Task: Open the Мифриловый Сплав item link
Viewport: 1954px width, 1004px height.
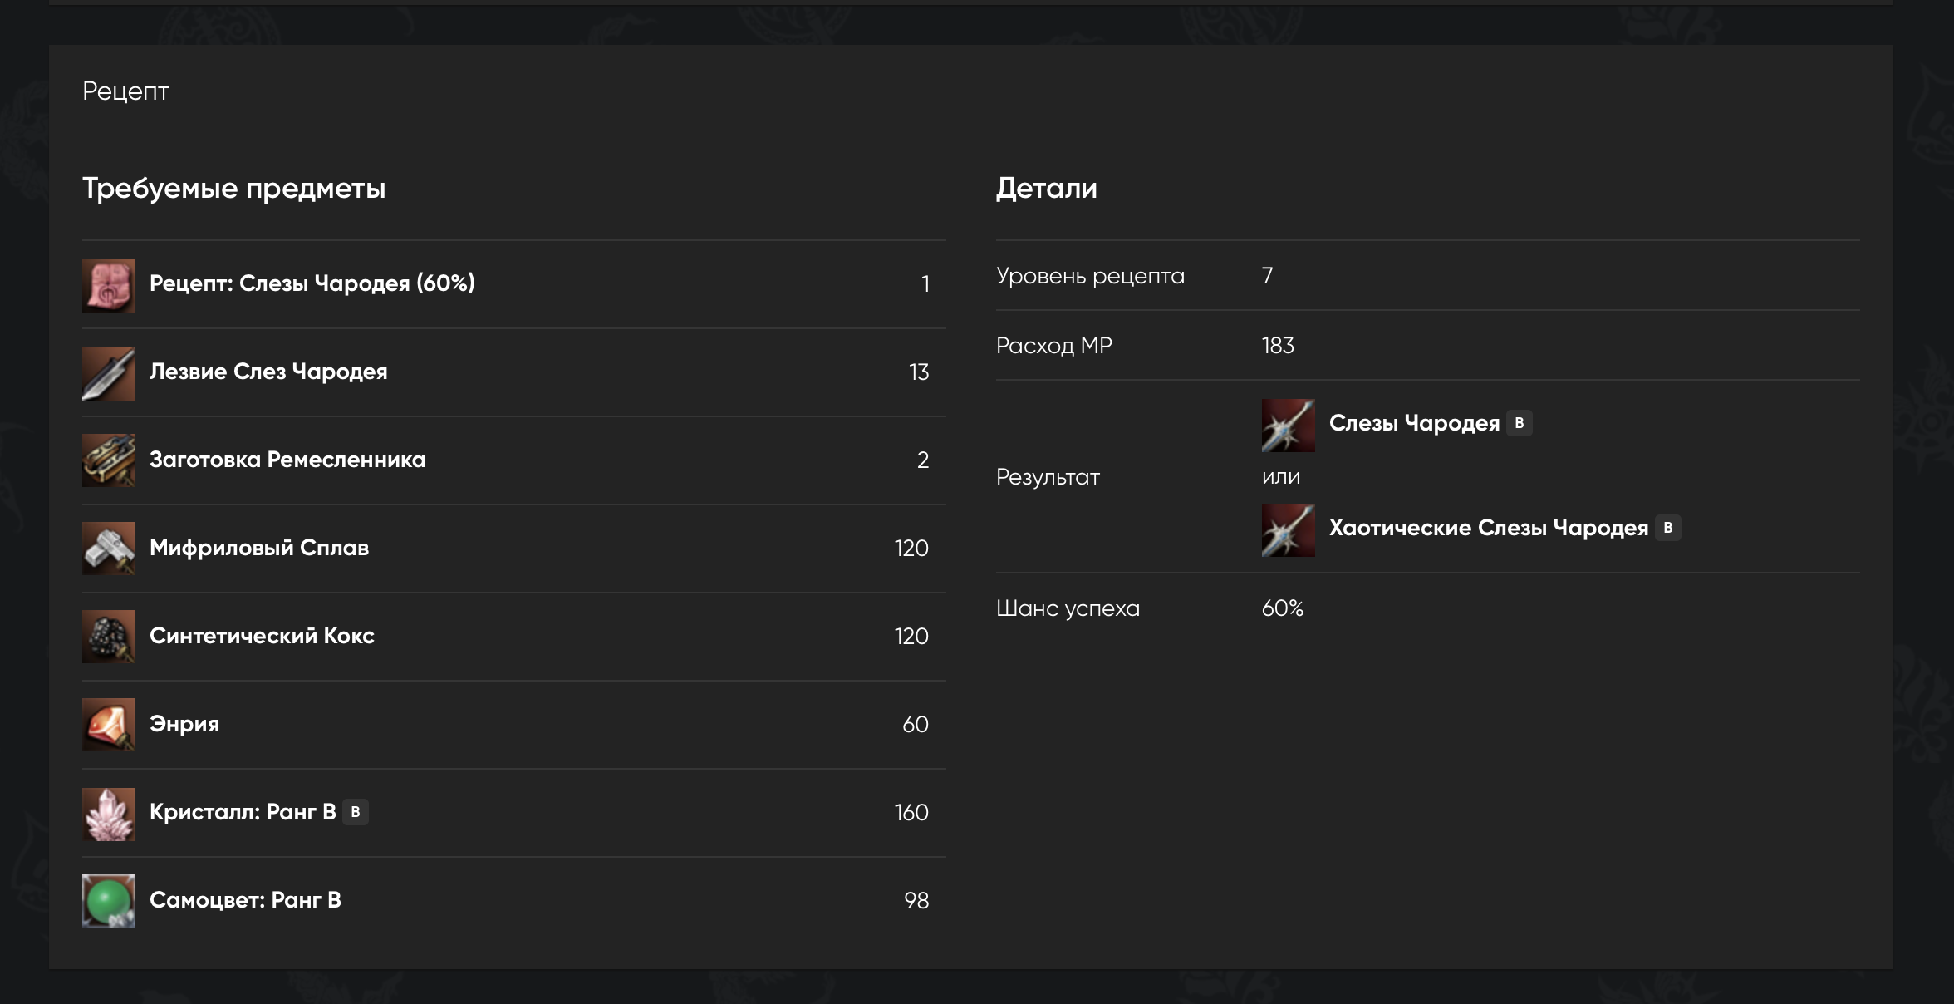Action: [258, 548]
